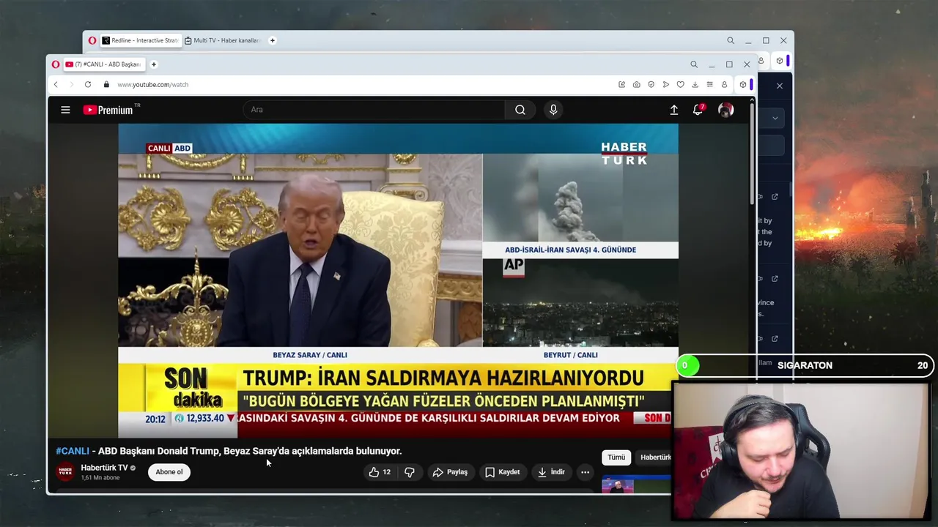Click the #CANLI hashtag link
The width and height of the screenshot is (938, 527).
[73, 451]
